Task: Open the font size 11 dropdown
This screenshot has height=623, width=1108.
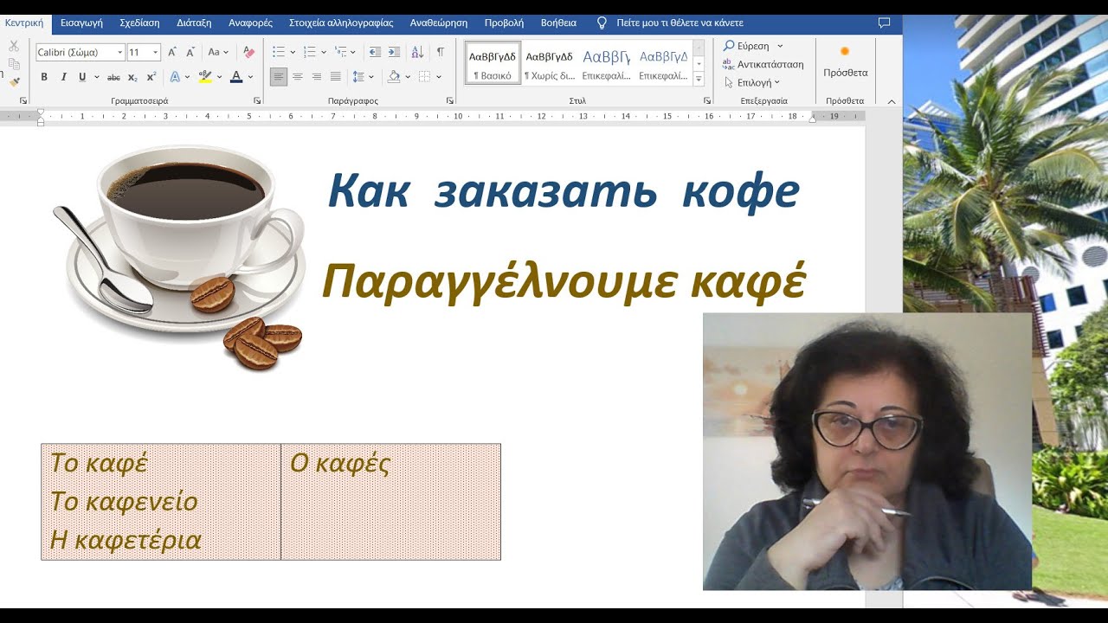Action: [x=156, y=53]
